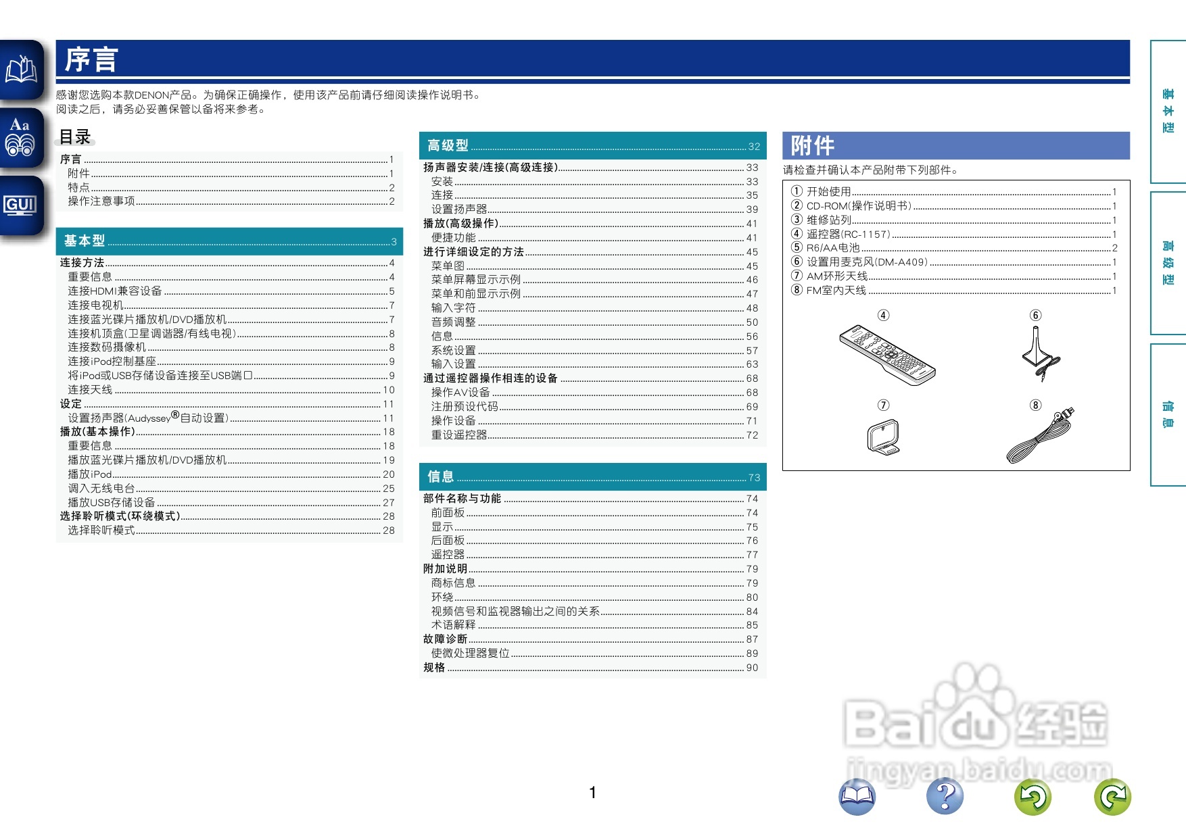Open 视频信号和监视器输出之间的关系 entry

(x=594, y=612)
